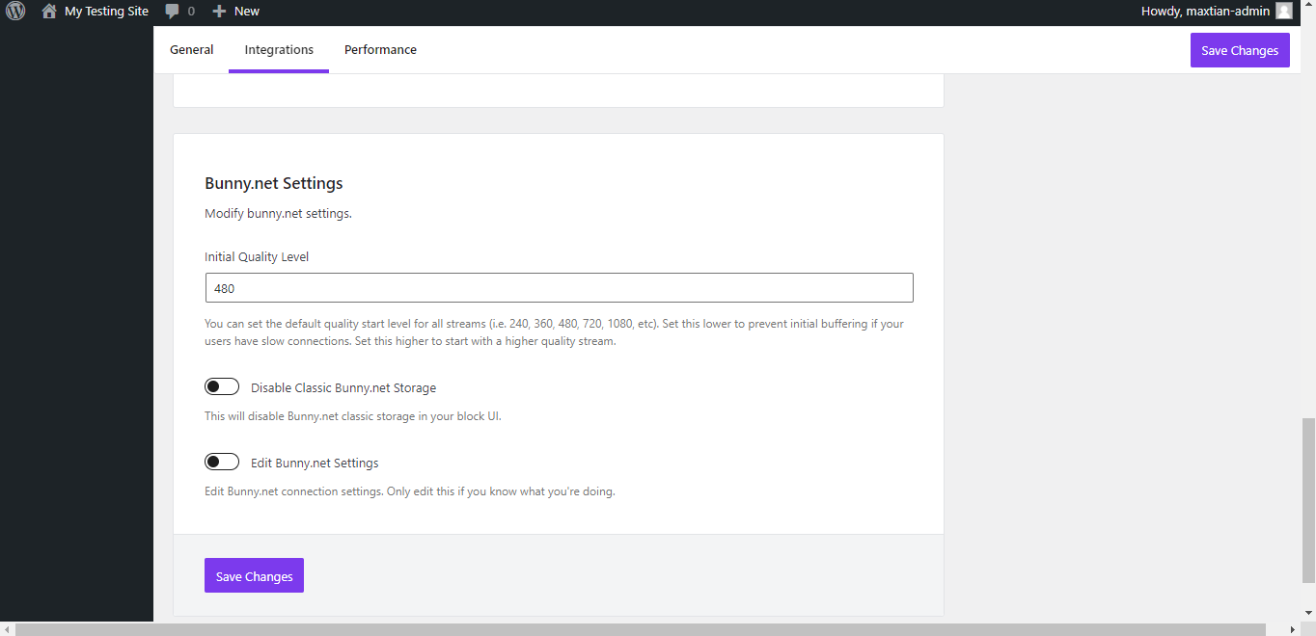Click the Disable Classic Bunny.net Storage label
Viewport: 1316px width, 636px height.
click(343, 387)
